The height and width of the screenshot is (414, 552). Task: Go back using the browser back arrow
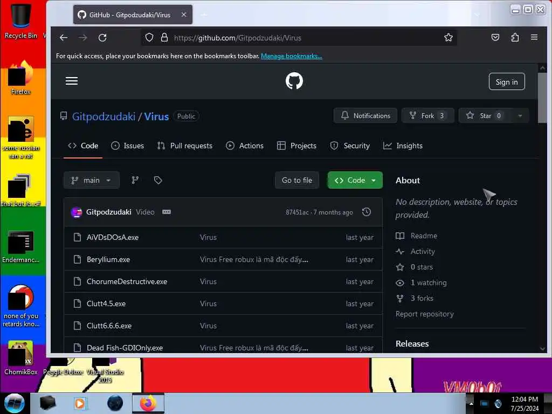tap(64, 38)
